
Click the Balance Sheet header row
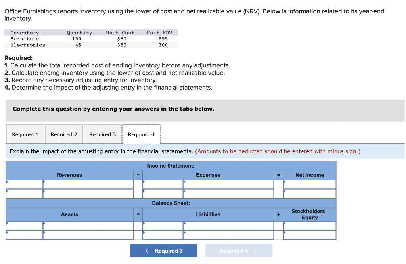point(170,203)
